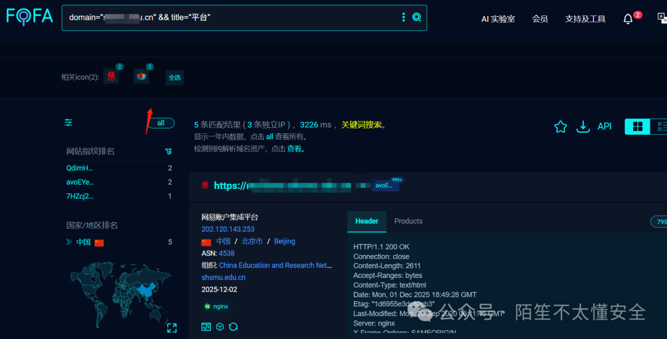Click the China flag in location
This screenshot has height=339, width=667.
coord(206,242)
